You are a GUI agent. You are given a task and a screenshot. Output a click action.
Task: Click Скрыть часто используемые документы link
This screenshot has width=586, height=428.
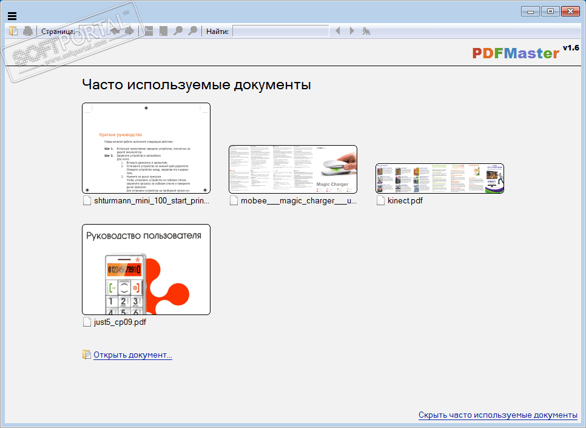(x=498, y=415)
